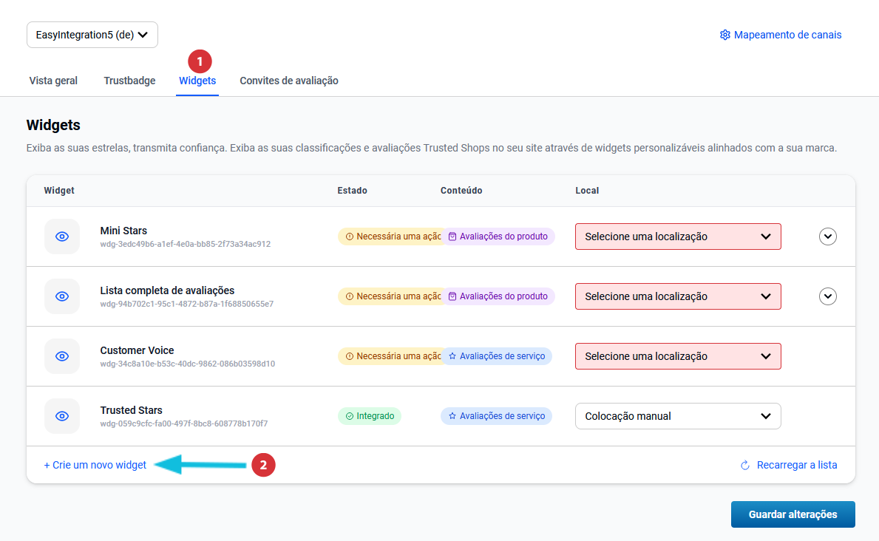This screenshot has width=879, height=541.
Task: Open location dropdown for Mini Stars
Action: tap(677, 237)
